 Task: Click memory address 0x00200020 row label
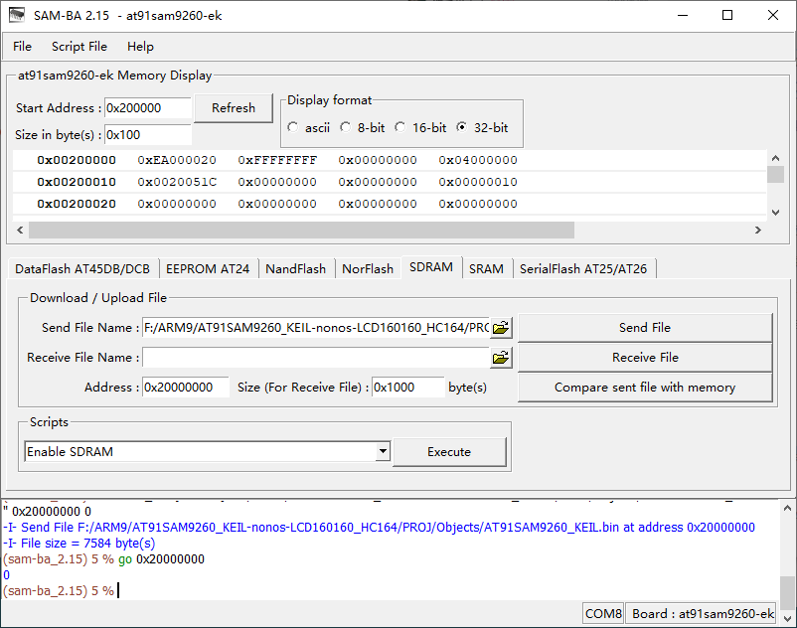coord(77,204)
